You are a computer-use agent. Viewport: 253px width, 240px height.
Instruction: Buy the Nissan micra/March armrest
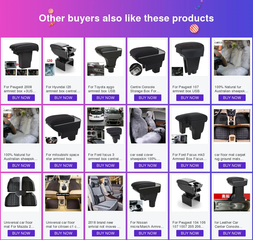[x=148, y=233]
